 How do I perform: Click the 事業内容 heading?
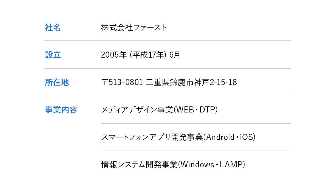(61, 110)
